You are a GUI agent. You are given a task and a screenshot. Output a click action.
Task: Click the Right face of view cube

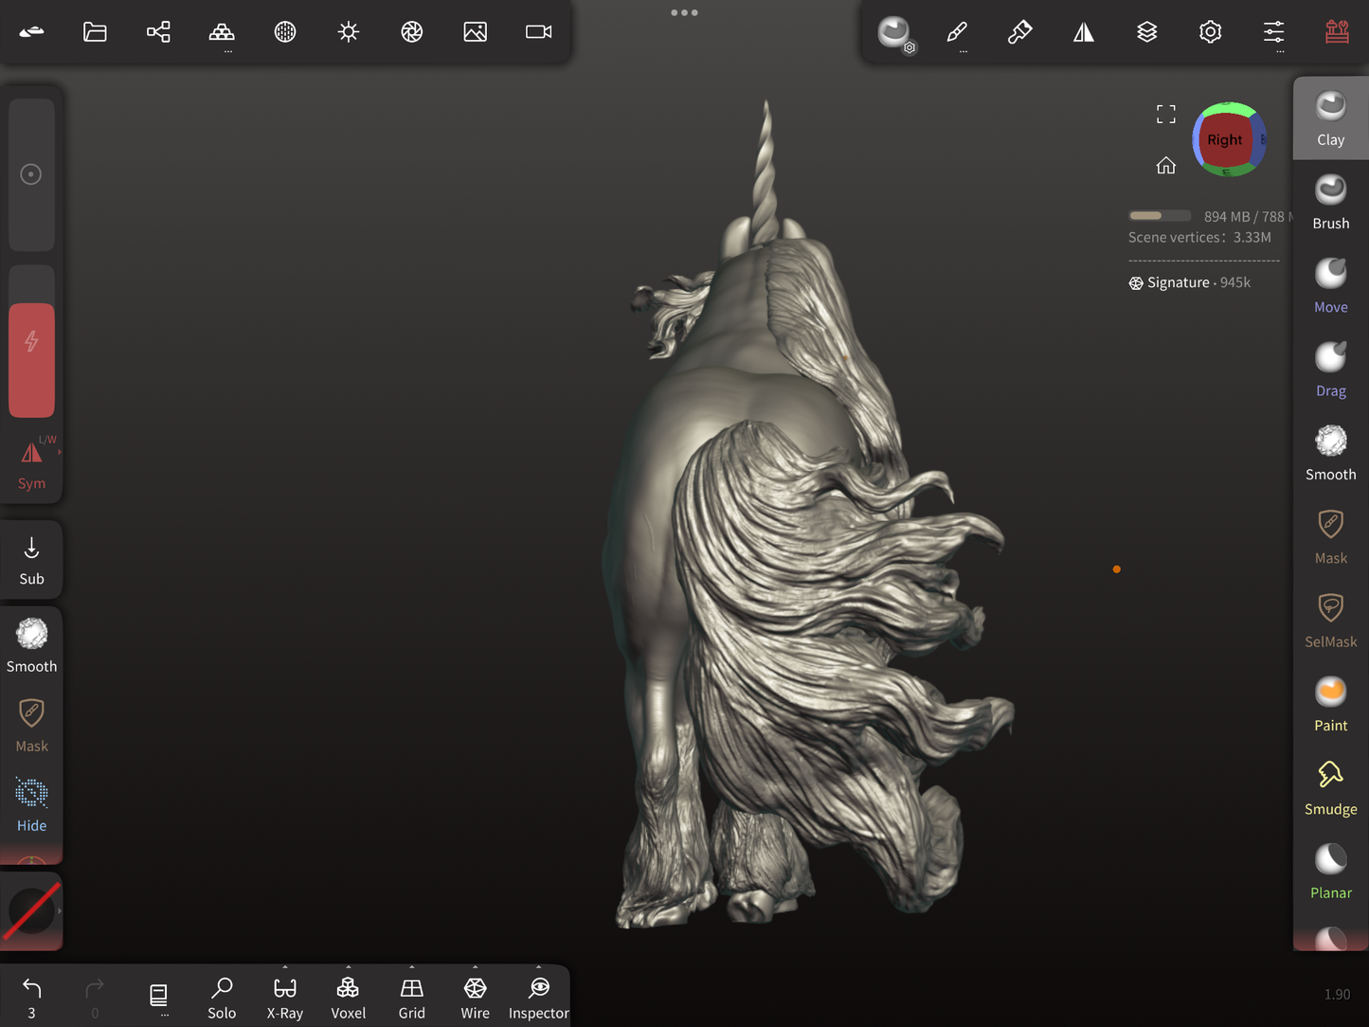tap(1224, 140)
